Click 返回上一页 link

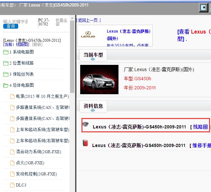tap(88, 21)
